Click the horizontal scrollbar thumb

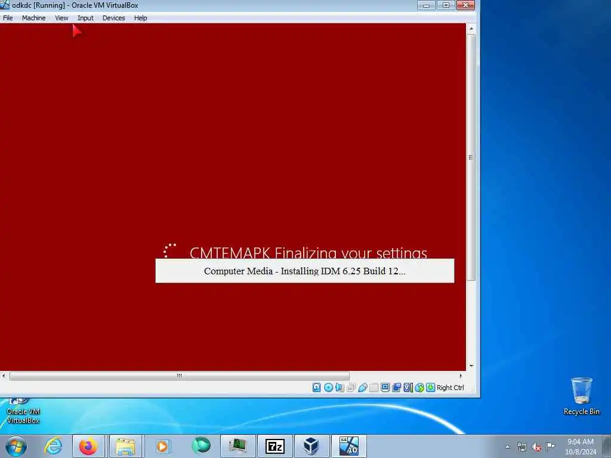[x=179, y=376]
